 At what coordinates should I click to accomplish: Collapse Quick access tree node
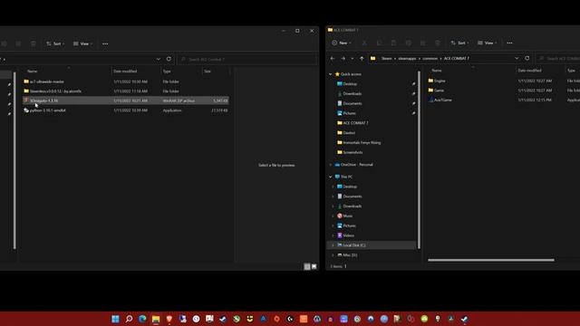[x=330, y=74]
